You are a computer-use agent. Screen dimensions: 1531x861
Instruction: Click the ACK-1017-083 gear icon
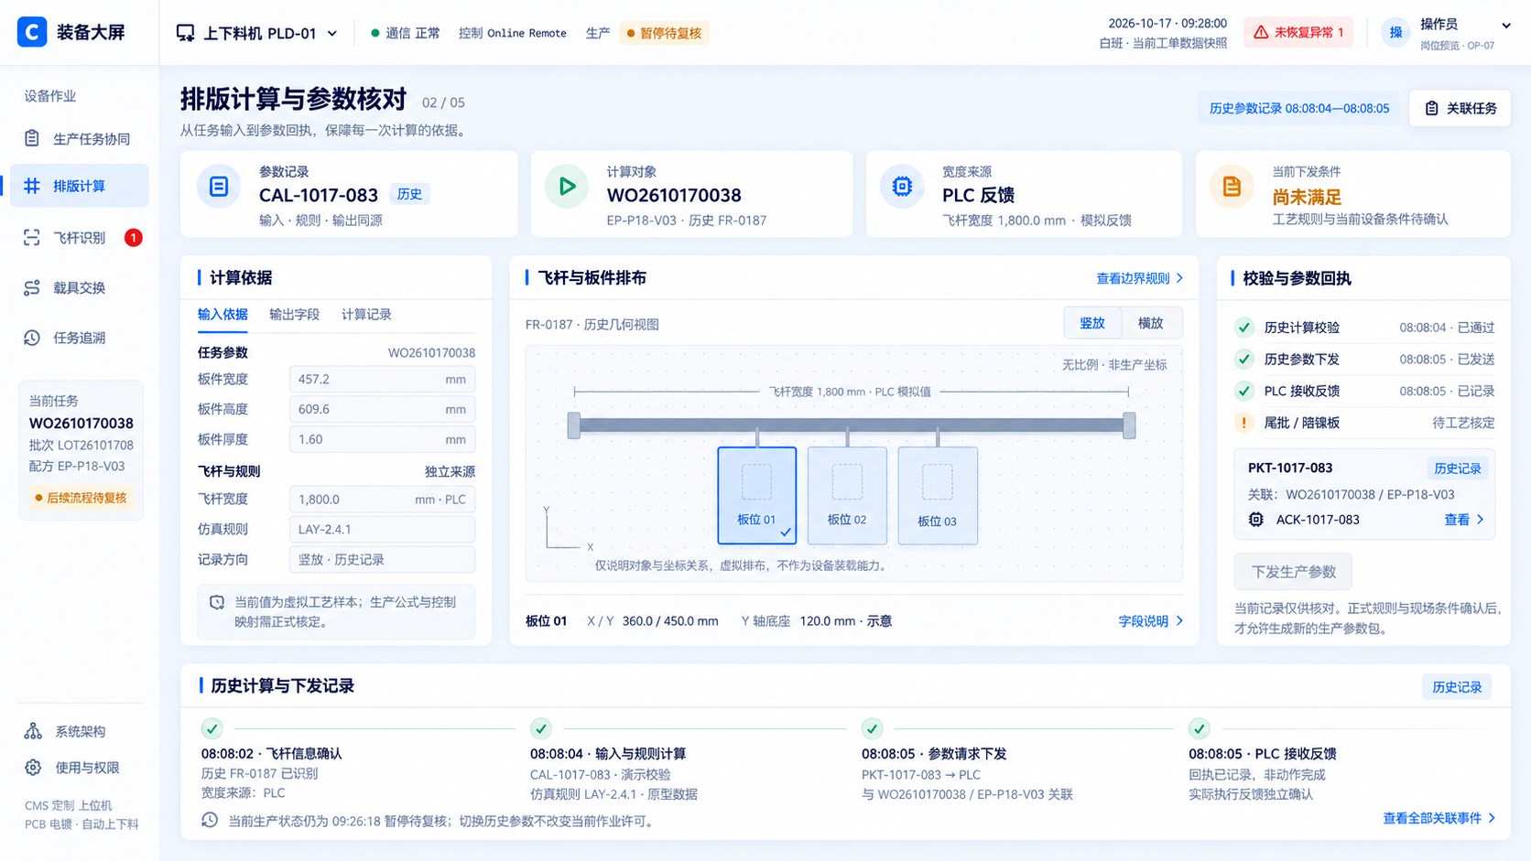click(1256, 520)
